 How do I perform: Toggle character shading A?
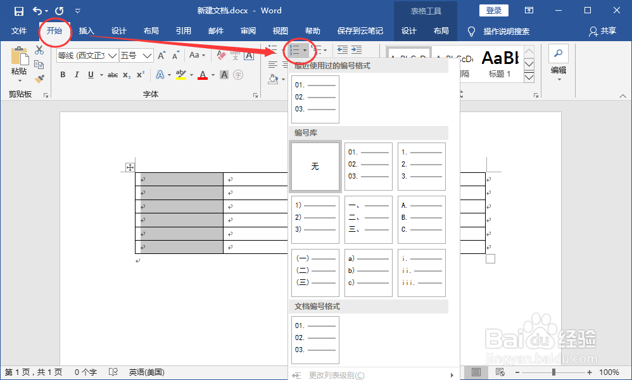(224, 75)
